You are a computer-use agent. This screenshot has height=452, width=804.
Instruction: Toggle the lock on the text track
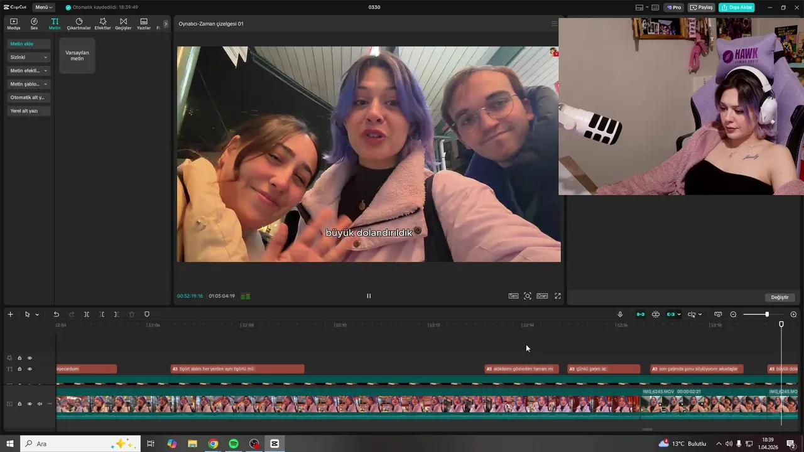point(19,369)
